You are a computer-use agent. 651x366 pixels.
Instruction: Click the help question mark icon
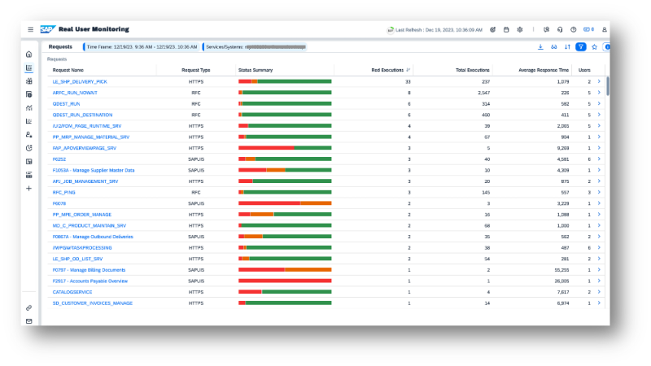click(x=574, y=29)
